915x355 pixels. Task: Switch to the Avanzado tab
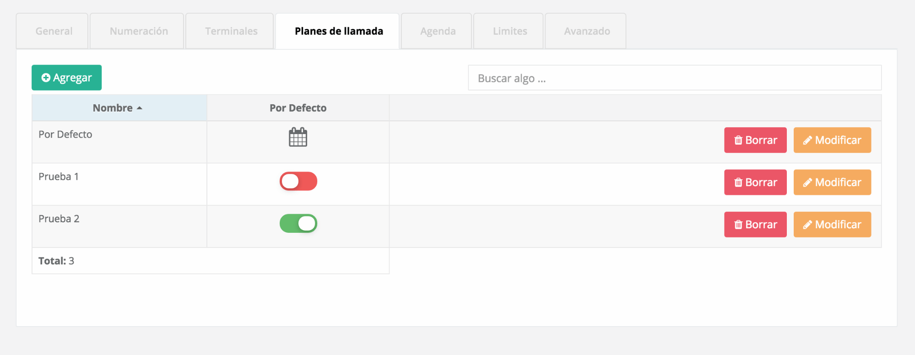coord(587,31)
